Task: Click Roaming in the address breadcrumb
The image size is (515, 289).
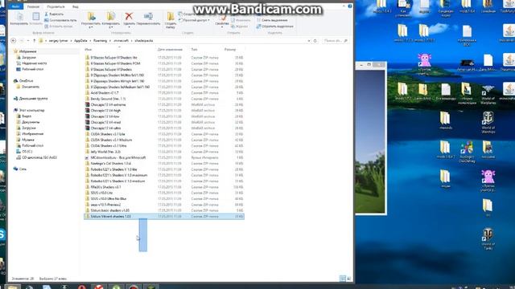Action: tap(100, 41)
